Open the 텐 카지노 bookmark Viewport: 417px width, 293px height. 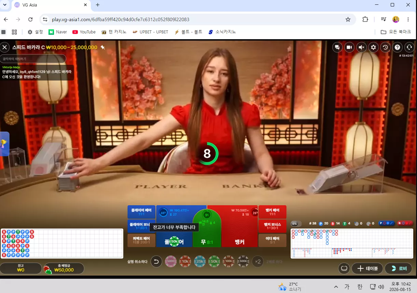pyautogui.click(x=114, y=32)
